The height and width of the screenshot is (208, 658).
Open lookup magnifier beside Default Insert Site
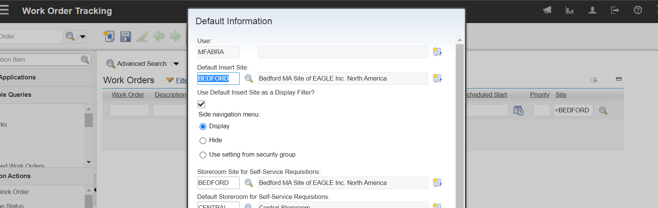249,78
